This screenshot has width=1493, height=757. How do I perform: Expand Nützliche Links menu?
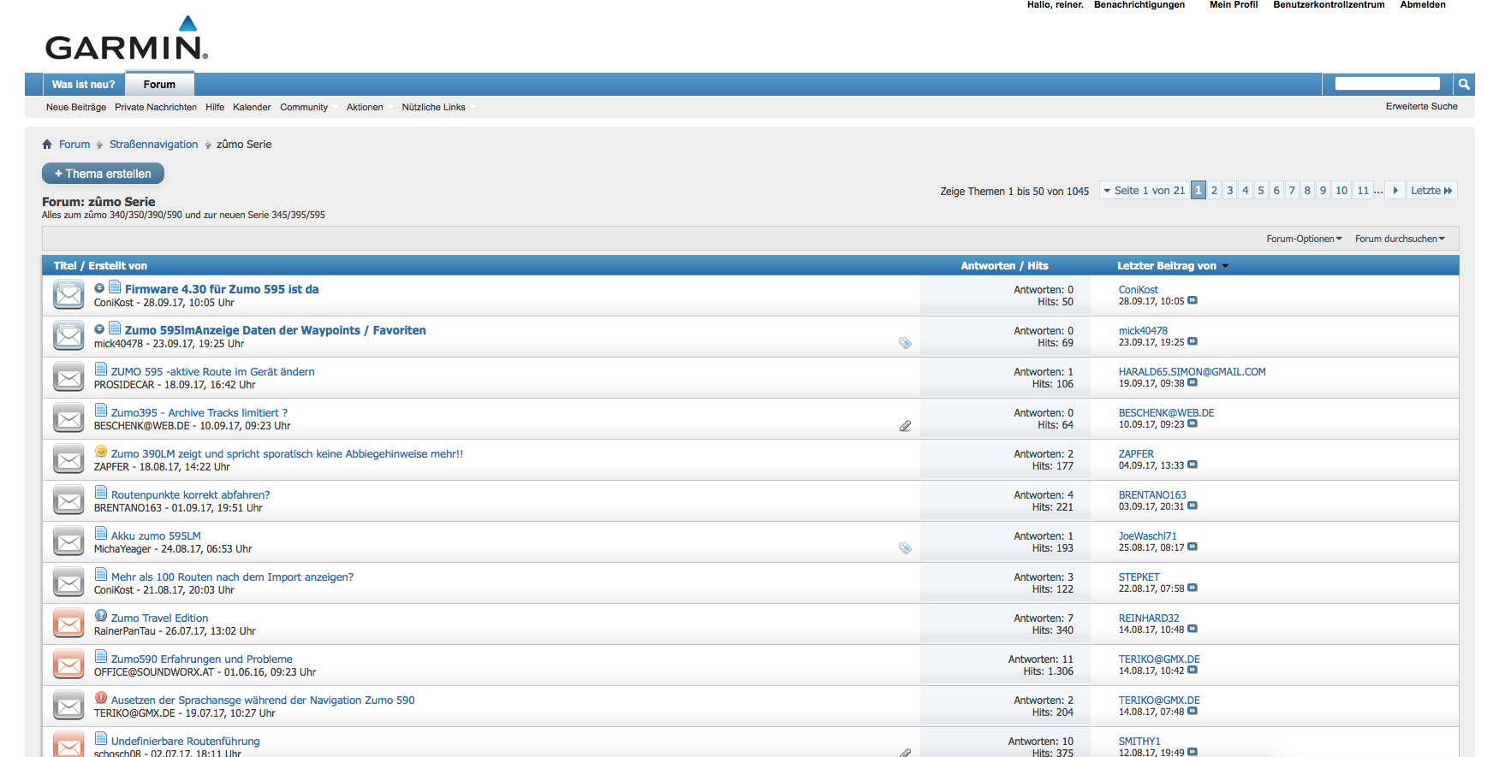[x=438, y=107]
